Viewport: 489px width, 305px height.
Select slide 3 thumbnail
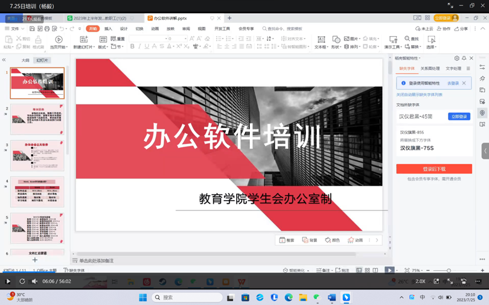pyautogui.click(x=37, y=156)
